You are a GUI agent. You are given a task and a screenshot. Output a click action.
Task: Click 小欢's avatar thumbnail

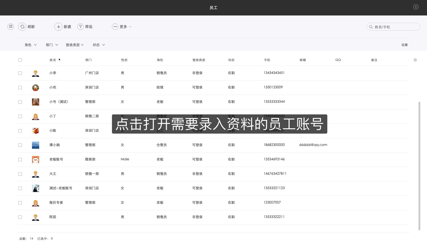[x=35, y=87]
